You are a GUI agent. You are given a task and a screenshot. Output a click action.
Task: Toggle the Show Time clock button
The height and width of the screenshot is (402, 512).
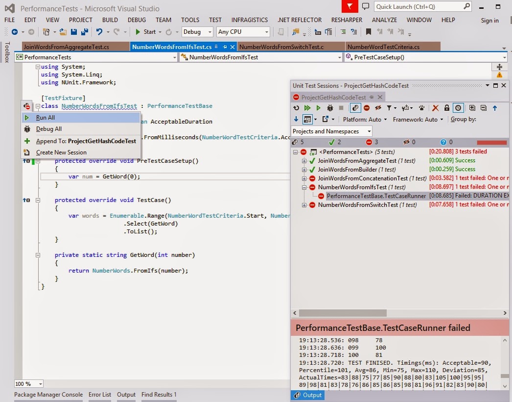click(x=458, y=108)
